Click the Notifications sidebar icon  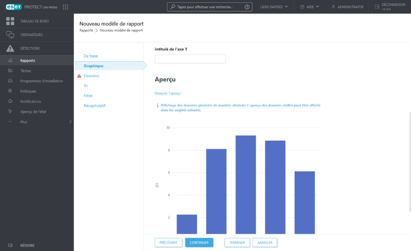coord(10,101)
